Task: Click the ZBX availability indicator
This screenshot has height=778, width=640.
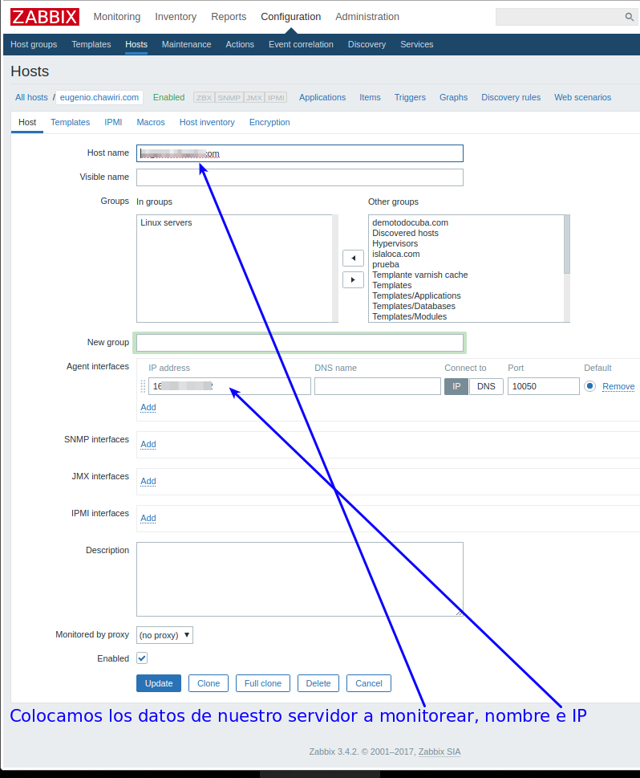Action: pyautogui.click(x=204, y=98)
